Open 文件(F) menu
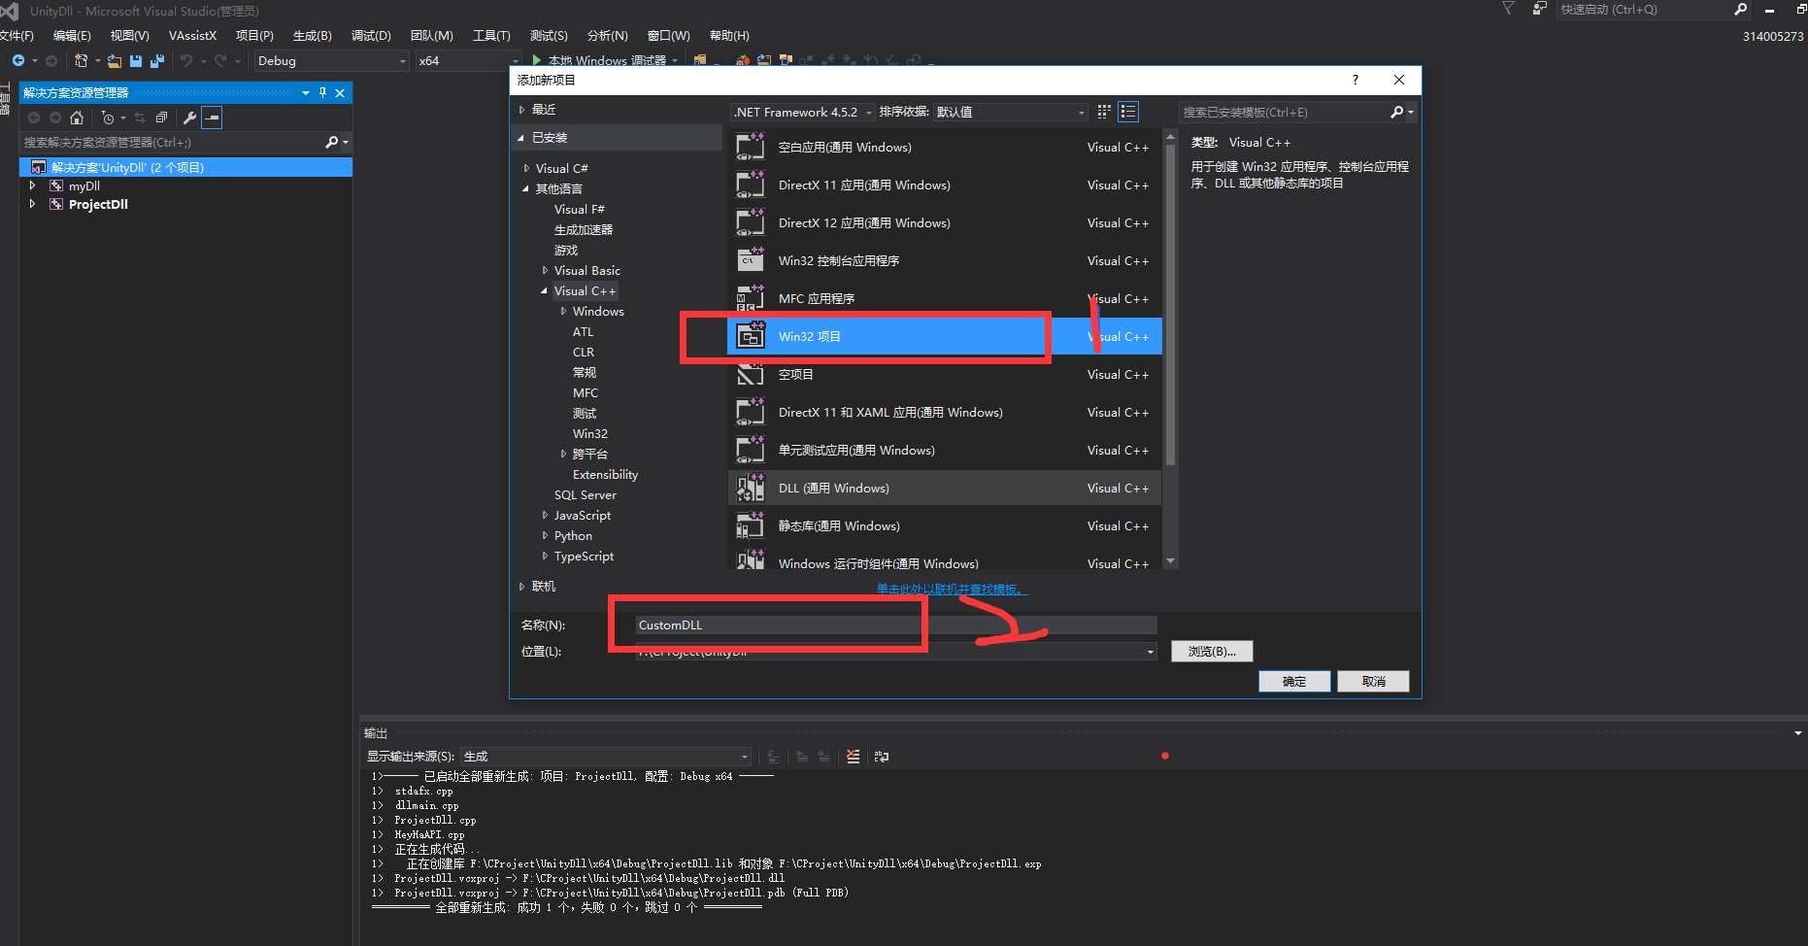Image resolution: width=1808 pixels, height=946 pixels. click(x=16, y=35)
